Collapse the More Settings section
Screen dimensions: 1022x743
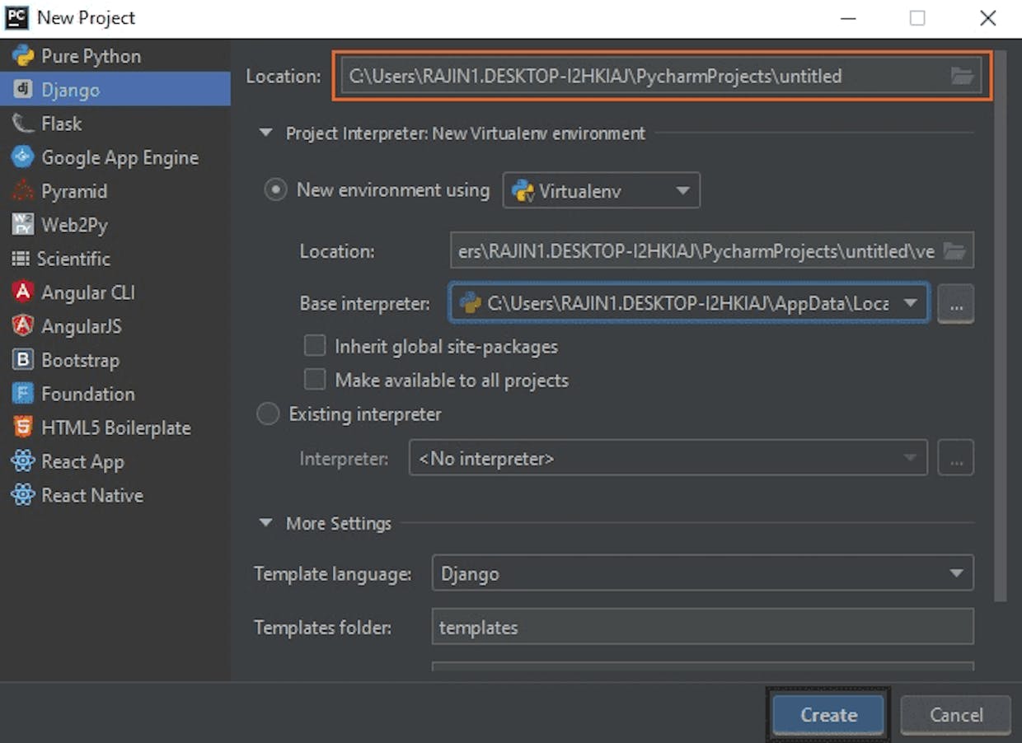[x=265, y=523]
